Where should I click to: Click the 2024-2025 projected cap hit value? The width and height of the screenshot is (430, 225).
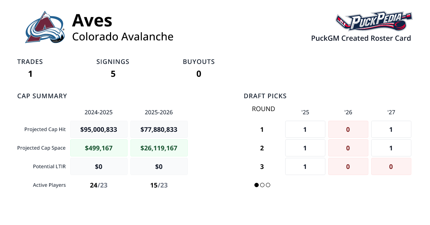99,129
